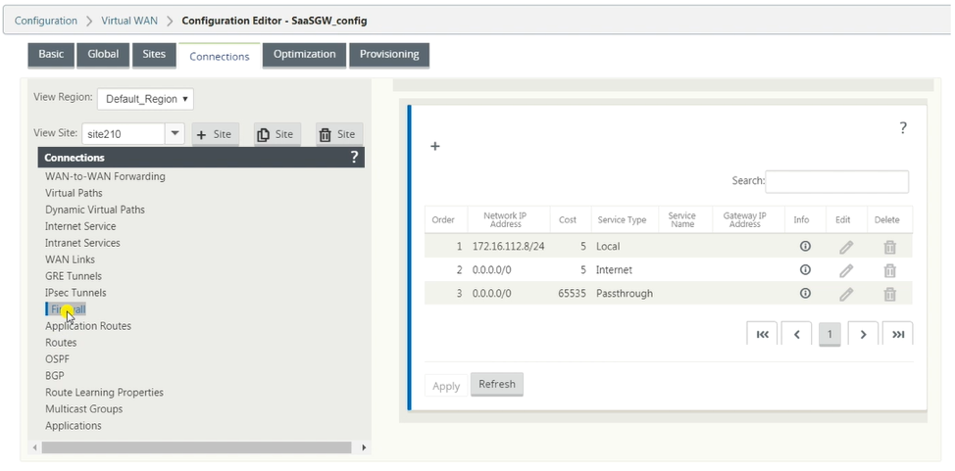Edit the Local route with pencil icon
955x471 pixels.
pyautogui.click(x=846, y=247)
